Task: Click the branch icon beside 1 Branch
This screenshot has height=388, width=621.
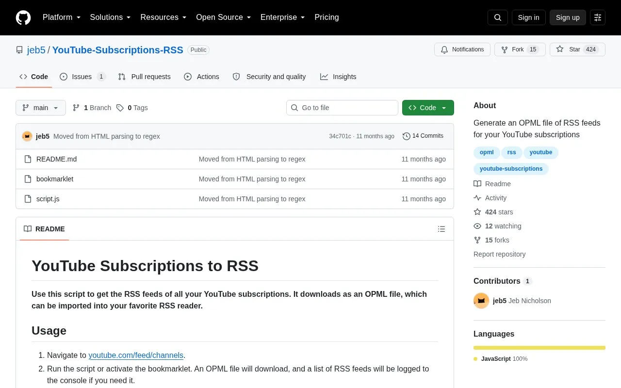Action: point(76,108)
